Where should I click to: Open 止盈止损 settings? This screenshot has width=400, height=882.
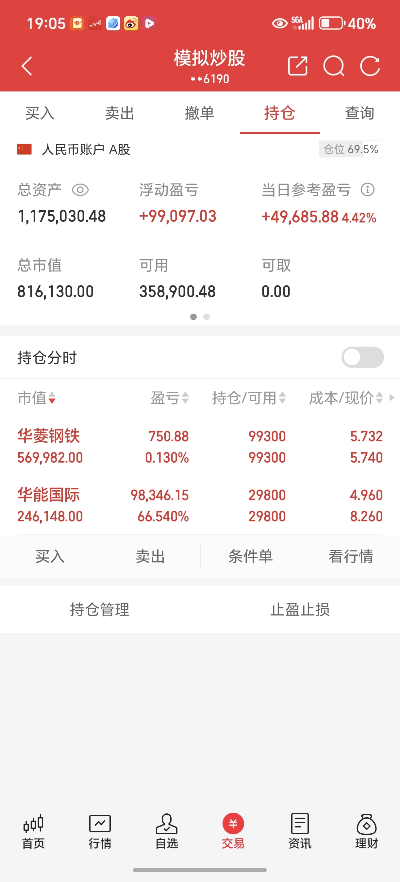300,610
